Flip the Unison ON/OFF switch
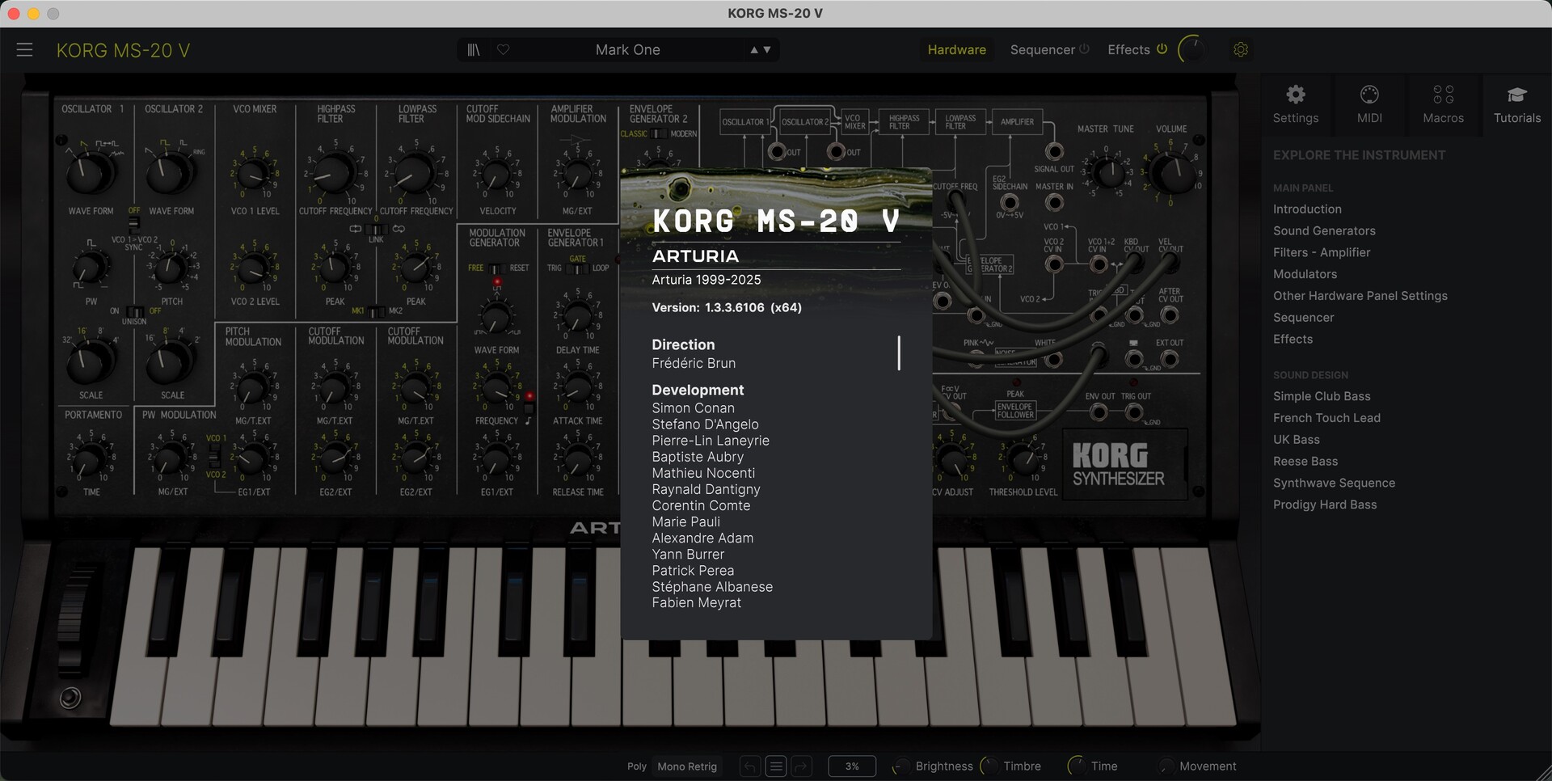Screen dimensions: 1552x781 [x=134, y=311]
